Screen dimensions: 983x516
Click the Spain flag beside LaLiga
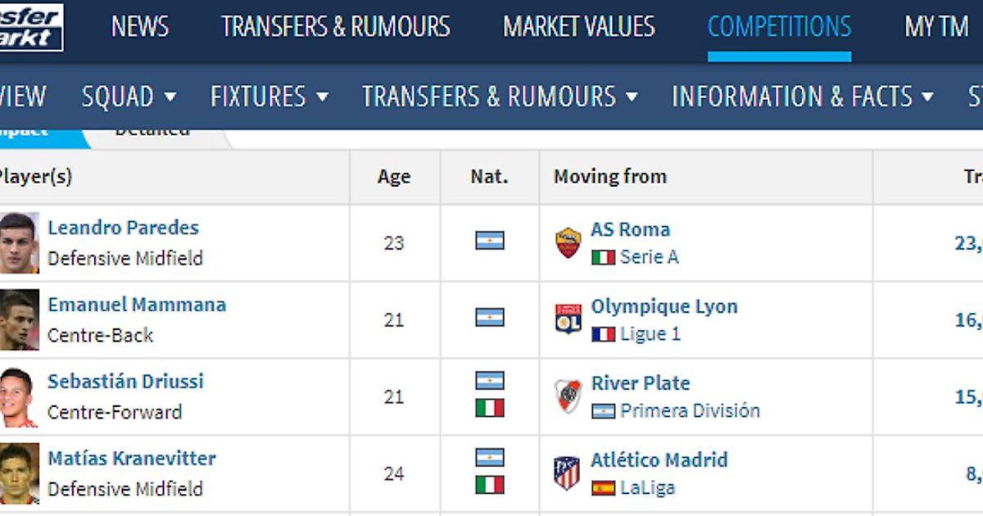pyautogui.click(x=603, y=488)
